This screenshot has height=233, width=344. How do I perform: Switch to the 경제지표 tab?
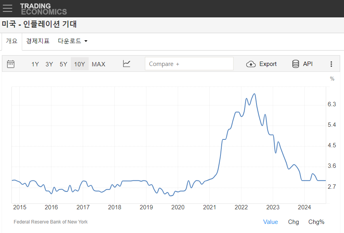[x=38, y=41]
